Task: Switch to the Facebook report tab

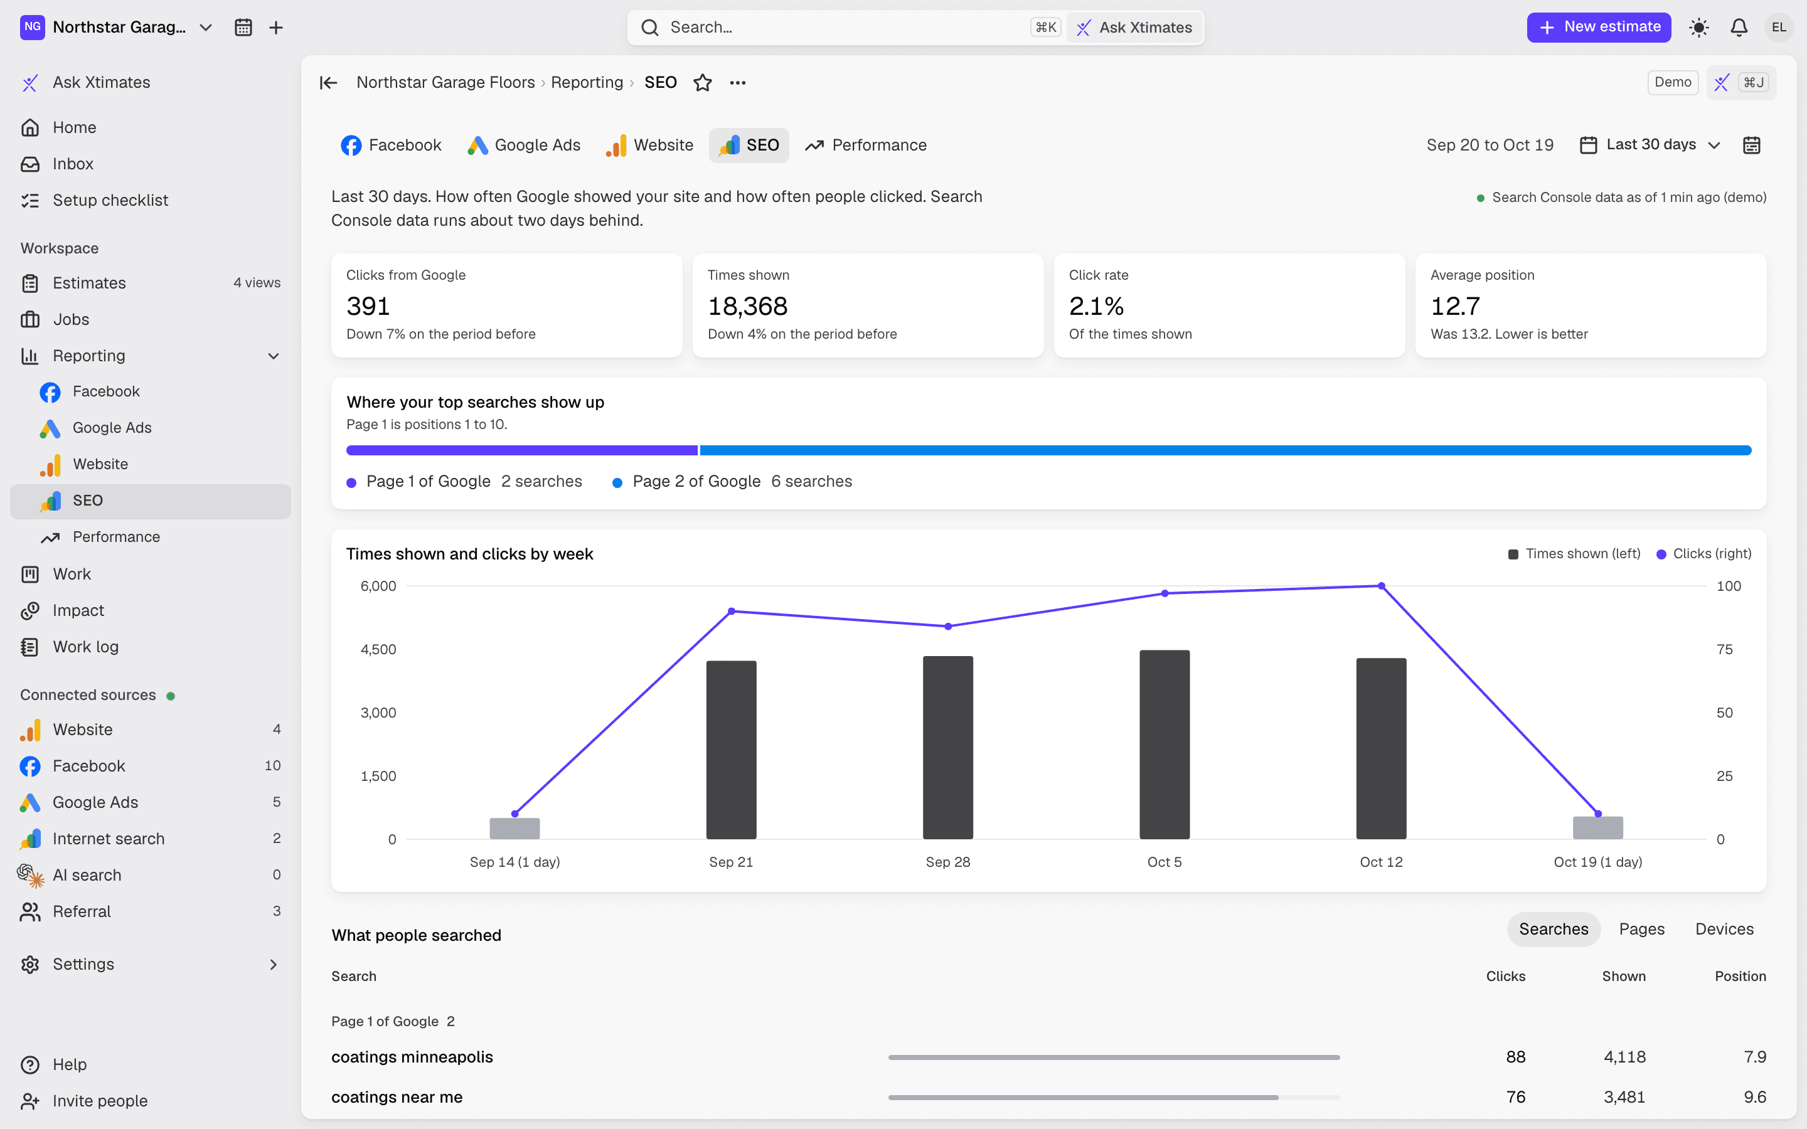Action: pos(390,145)
